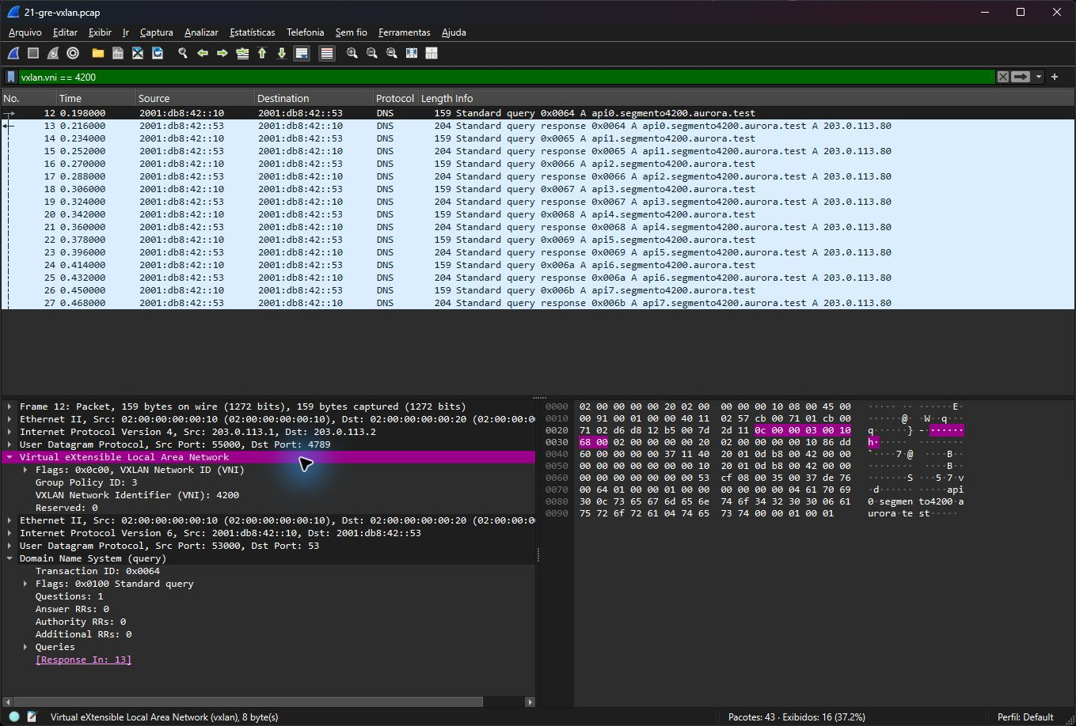The height and width of the screenshot is (726, 1076).
Task: Expand the Frame 12 tree node
Action: [x=10, y=406]
